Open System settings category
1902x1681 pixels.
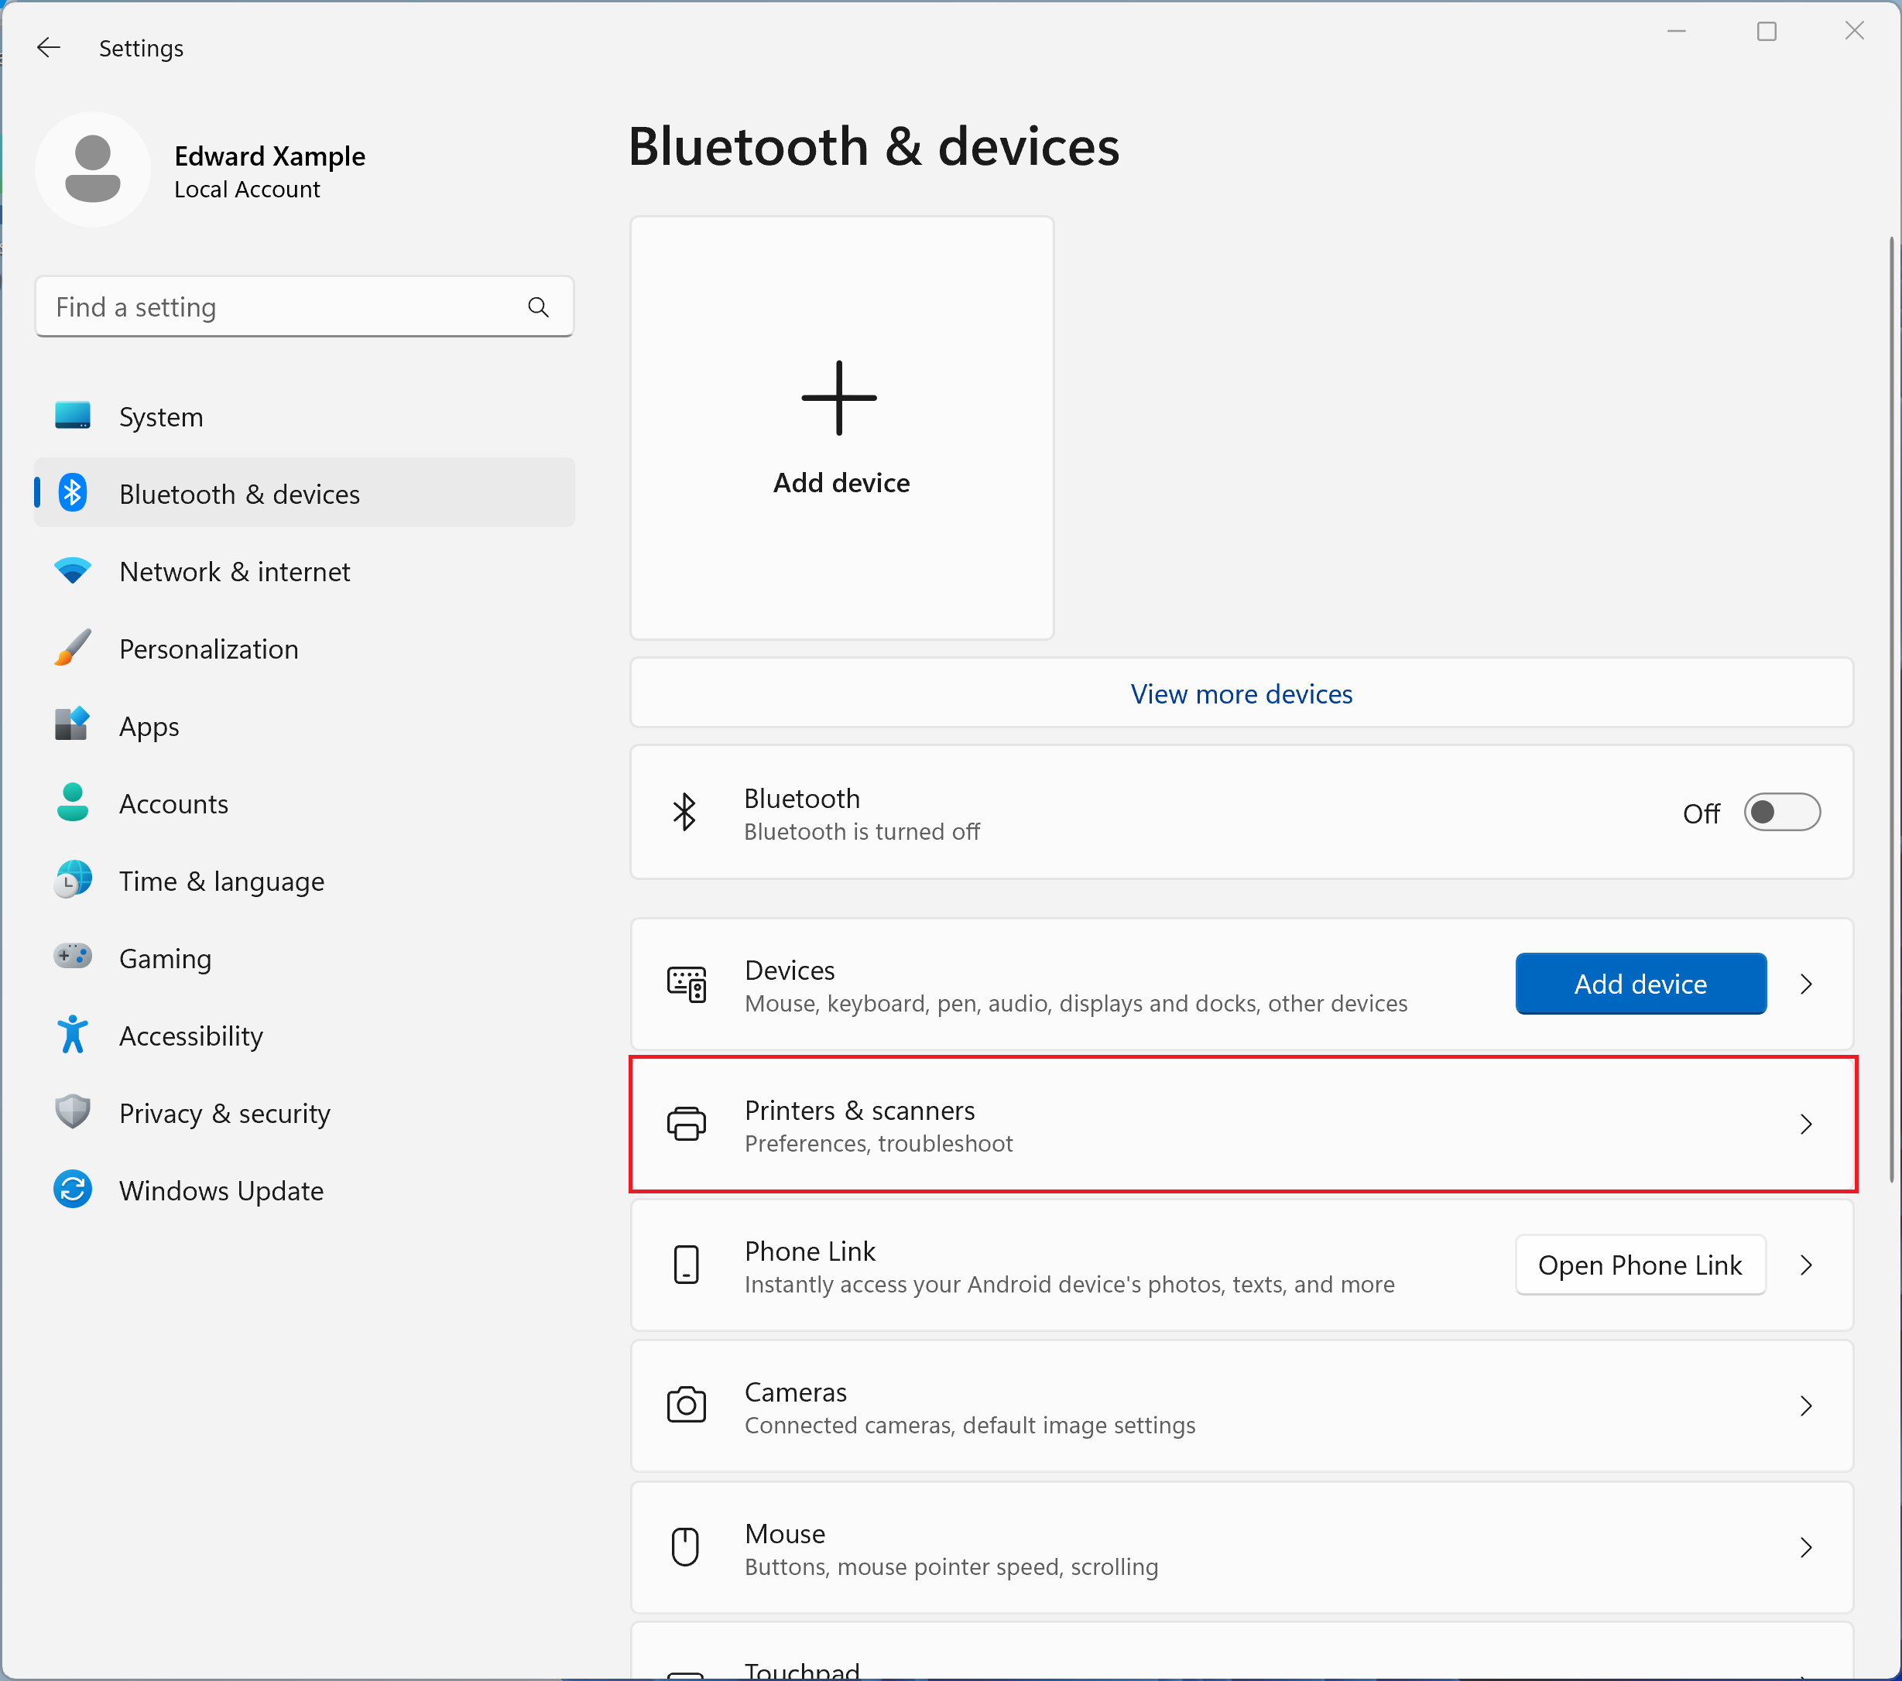click(304, 416)
